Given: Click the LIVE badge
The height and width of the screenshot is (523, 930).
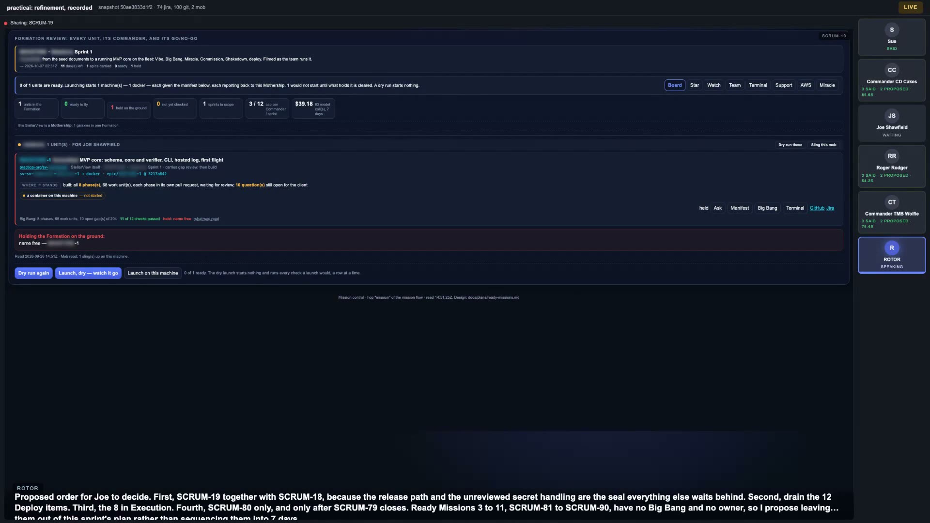Looking at the screenshot, I should [910, 7].
